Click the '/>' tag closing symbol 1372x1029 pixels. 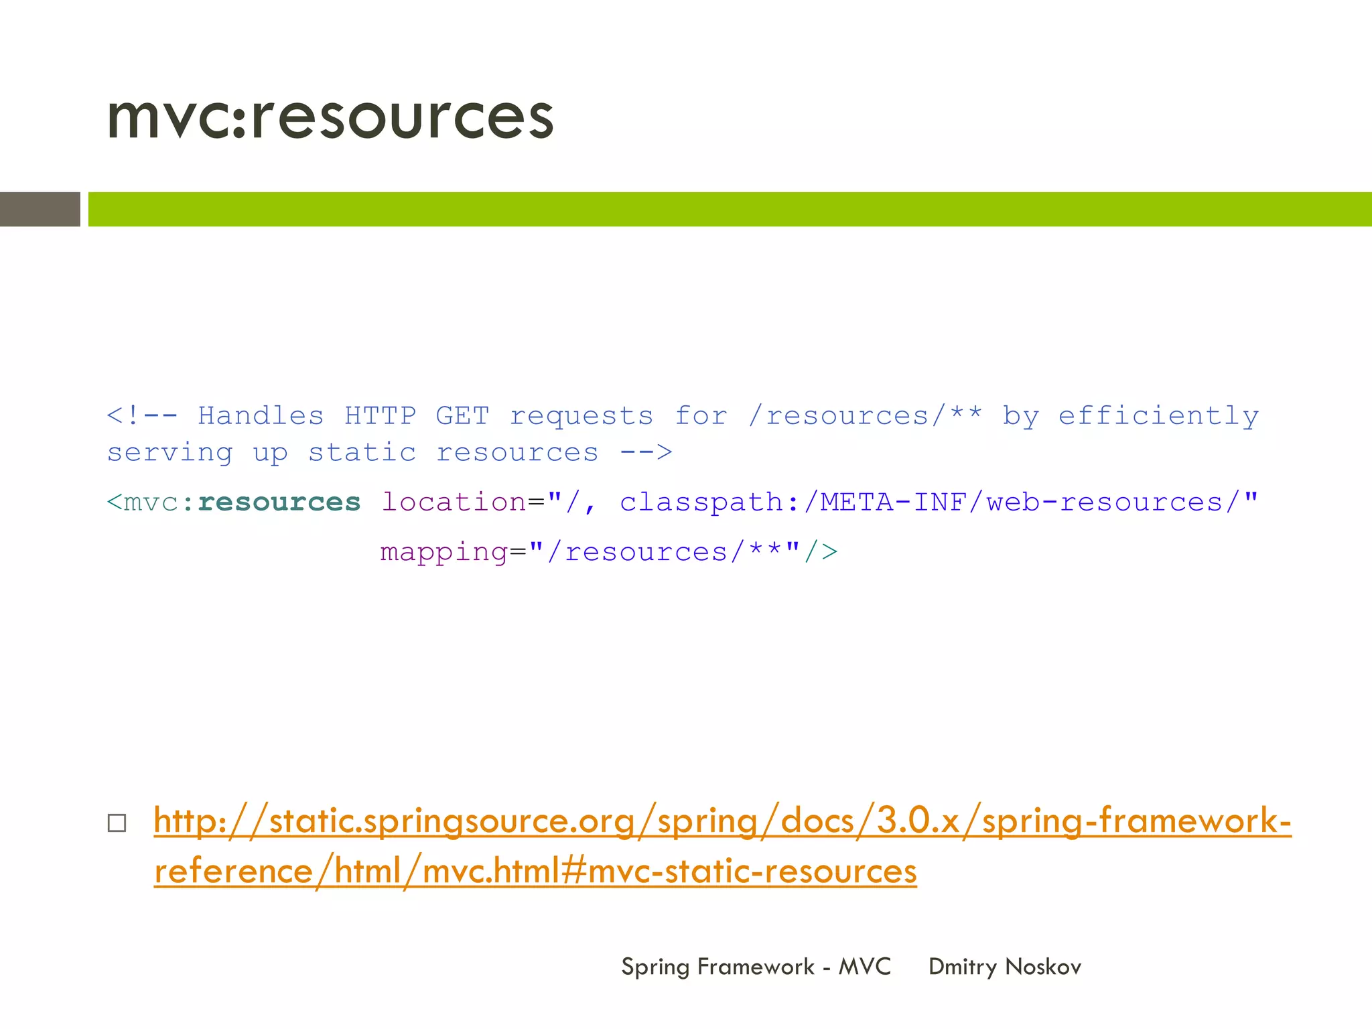821,553
